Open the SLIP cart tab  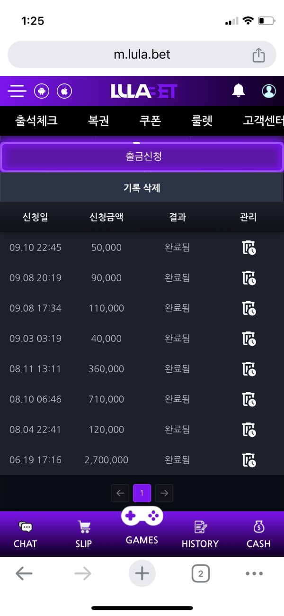(83, 535)
